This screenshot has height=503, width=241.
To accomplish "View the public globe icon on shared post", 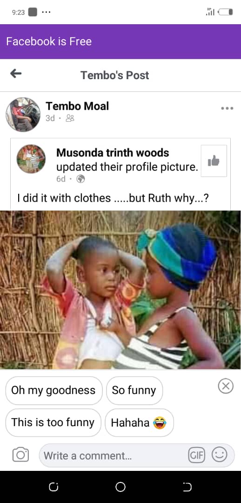I will click(x=81, y=179).
